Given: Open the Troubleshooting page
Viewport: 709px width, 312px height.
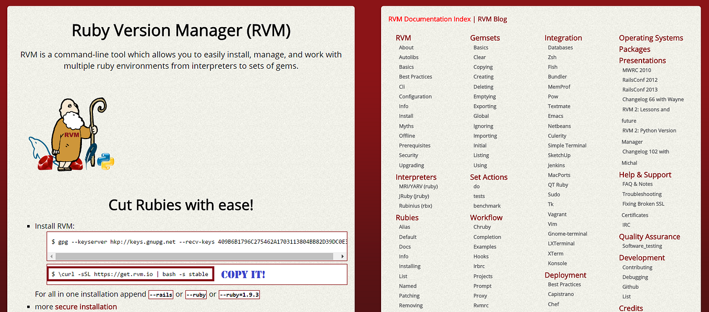Looking at the screenshot, I should tap(641, 194).
